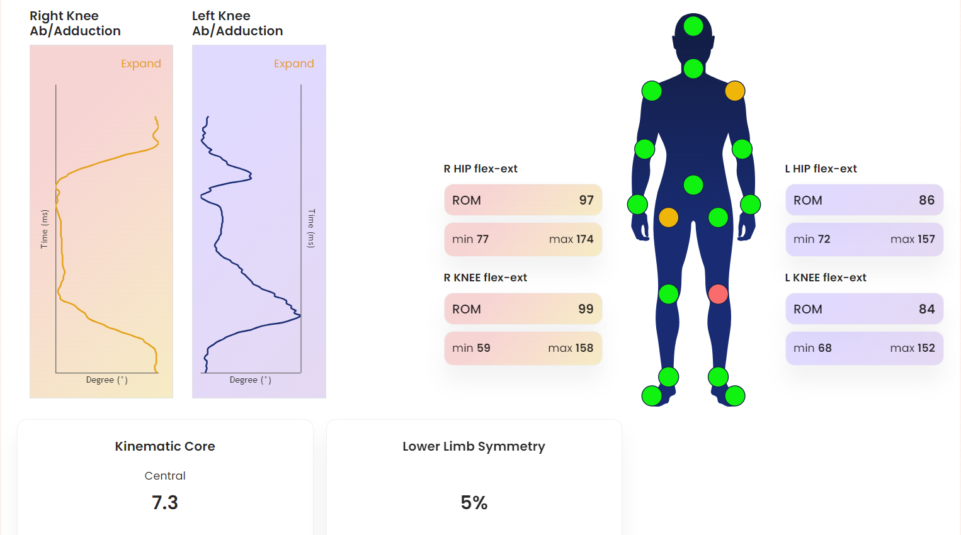Image resolution: width=961 pixels, height=535 pixels.
Task: Click the head marker on body figure
Action: click(693, 26)
